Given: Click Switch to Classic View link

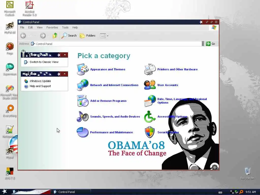Looking at the screenshot, I should [x=44, y=62].
